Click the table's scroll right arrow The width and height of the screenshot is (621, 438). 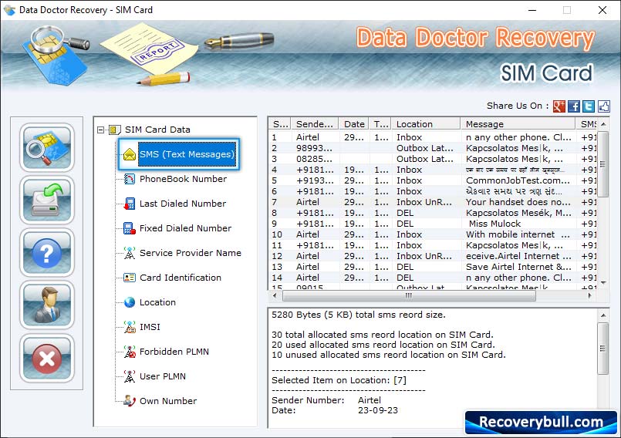coord(589,296)
